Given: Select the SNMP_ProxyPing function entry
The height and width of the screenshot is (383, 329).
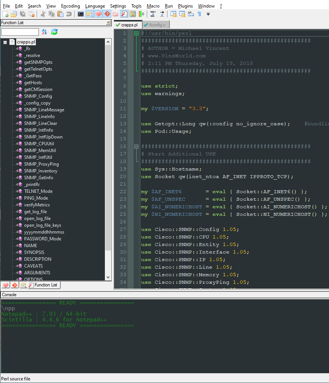Looking at the screenshot, I should point(41,164).
